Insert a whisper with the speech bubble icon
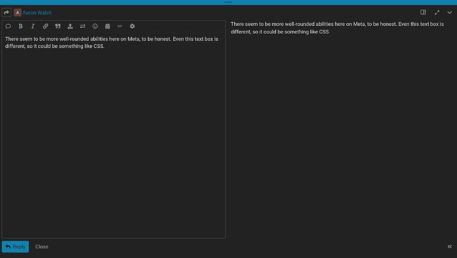Screen dimensions: 457x258 [x=8, y=27]
